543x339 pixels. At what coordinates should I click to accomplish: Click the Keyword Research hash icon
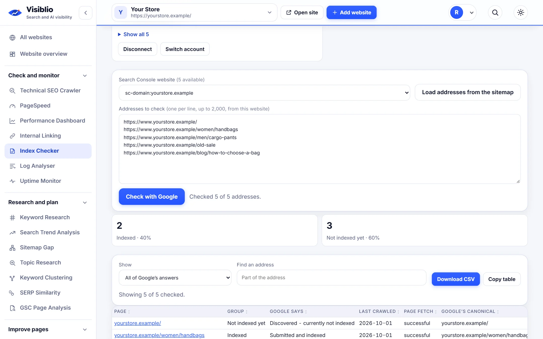[12, 218]
